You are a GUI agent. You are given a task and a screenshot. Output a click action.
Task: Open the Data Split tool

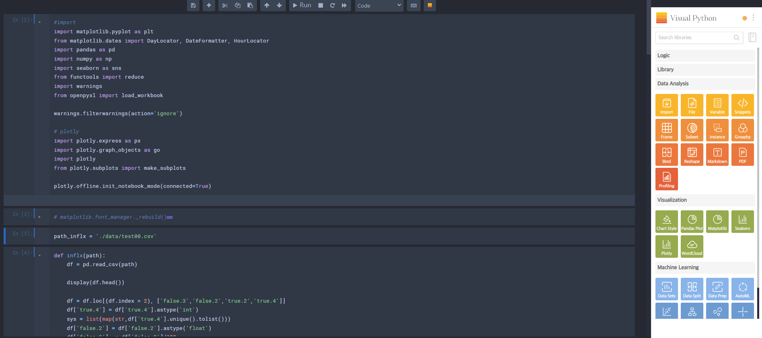(x=692, y=289)
